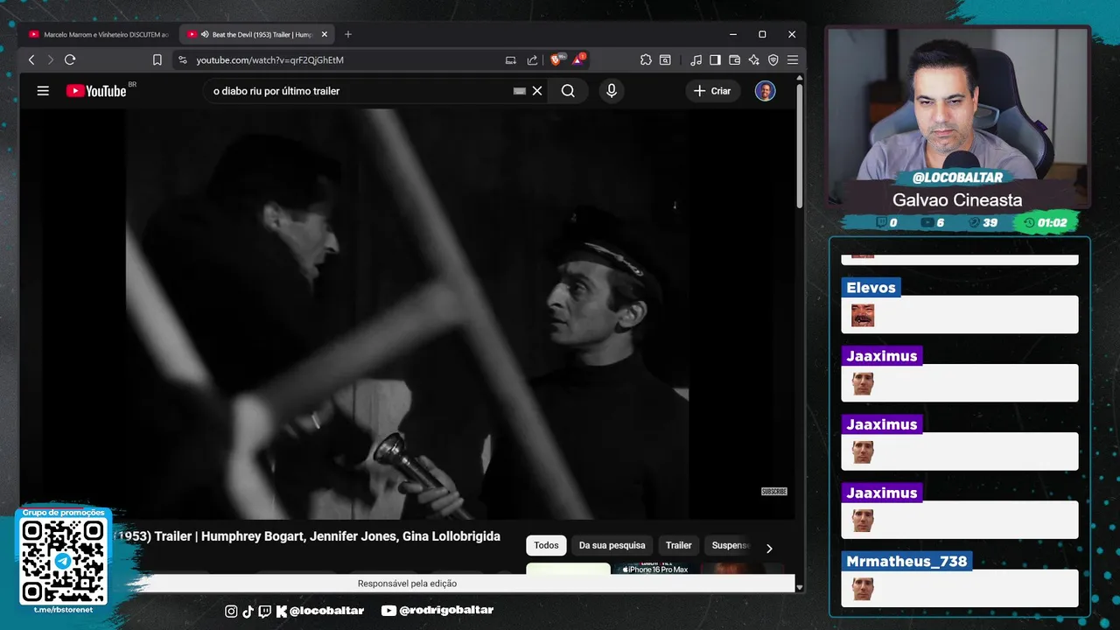Click the Galvao Cineasta name label
The height and width of the screenshot is (630, 1120).
tap(957, 199)
